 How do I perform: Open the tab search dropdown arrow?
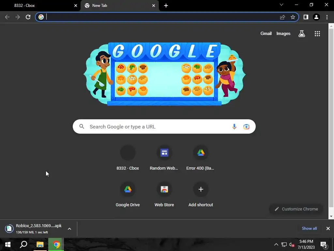[281, 5]
